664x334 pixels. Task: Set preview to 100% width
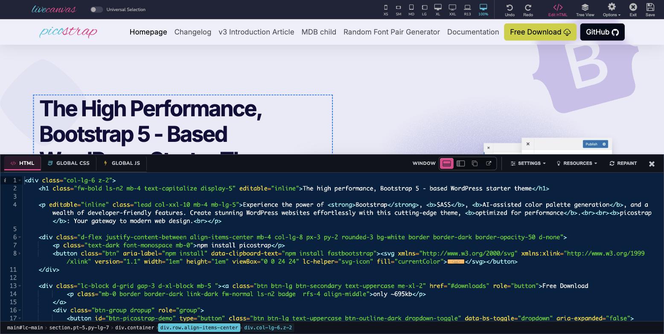point(483,9)
